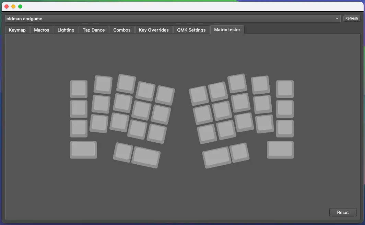Viewport: 365px width, 225px height.
Task: Click the wide key at the bottom-left corner
Action: pos(83,150)
